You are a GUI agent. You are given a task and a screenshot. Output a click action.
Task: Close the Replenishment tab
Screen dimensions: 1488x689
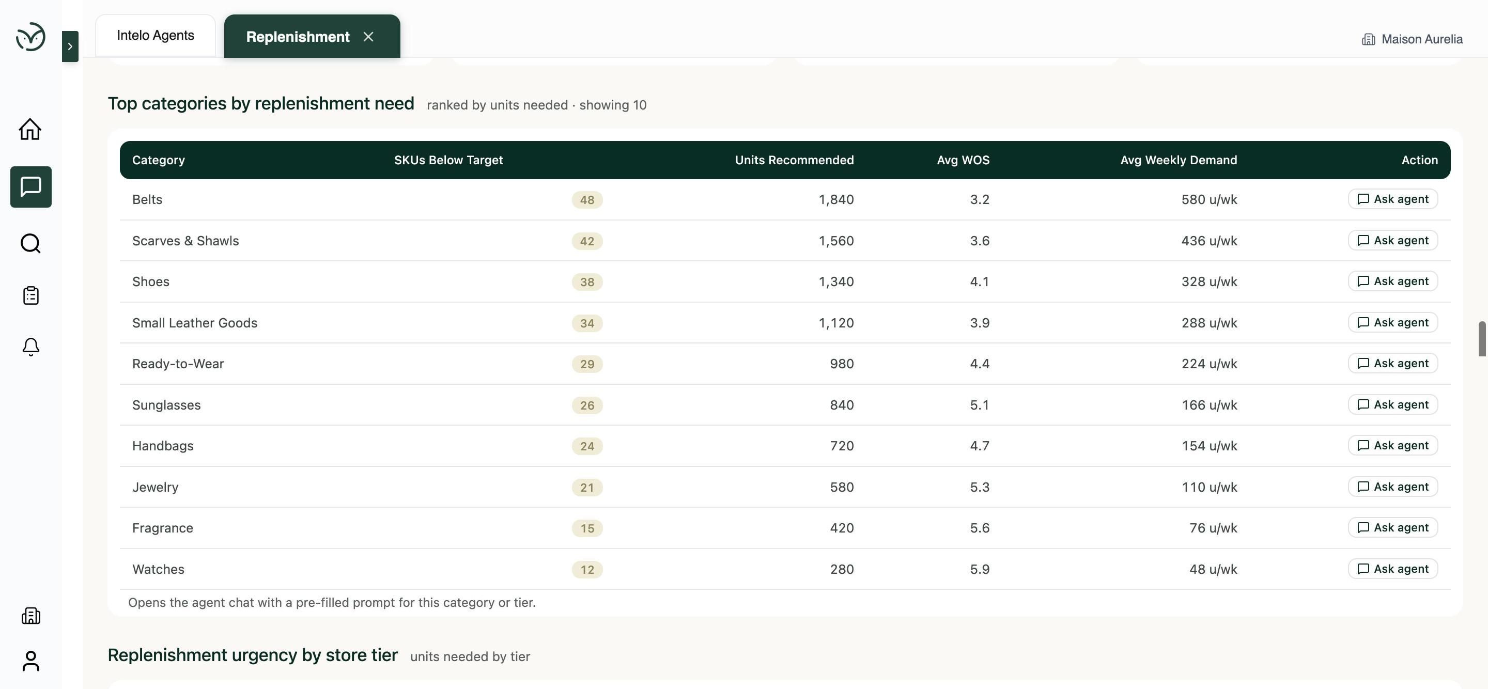[x=368, y=36]
